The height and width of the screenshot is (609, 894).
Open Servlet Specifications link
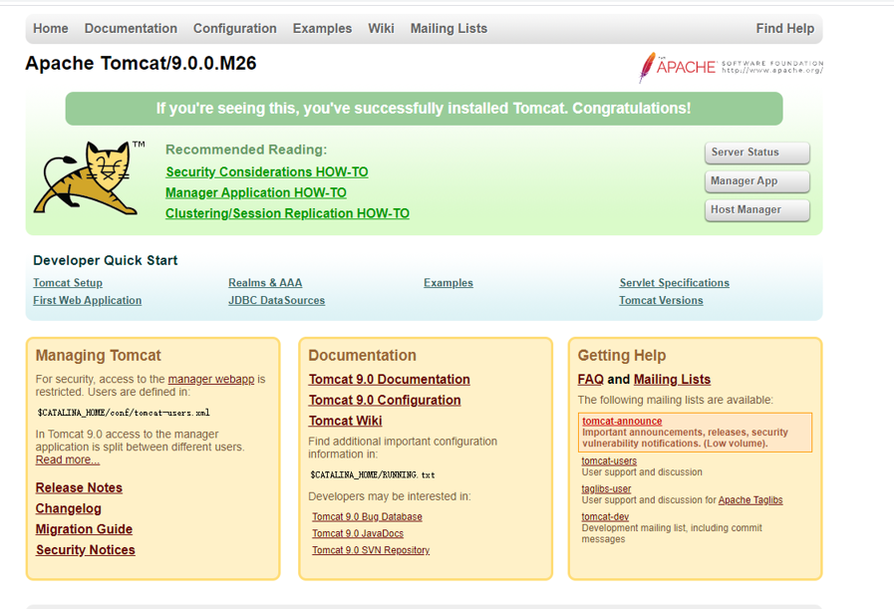pos(675,283)
